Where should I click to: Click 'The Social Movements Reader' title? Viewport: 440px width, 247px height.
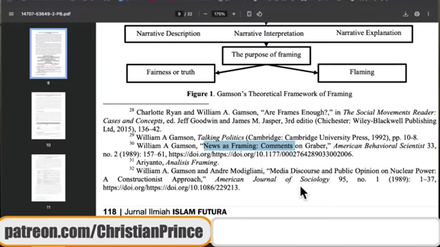coord(389,112)
